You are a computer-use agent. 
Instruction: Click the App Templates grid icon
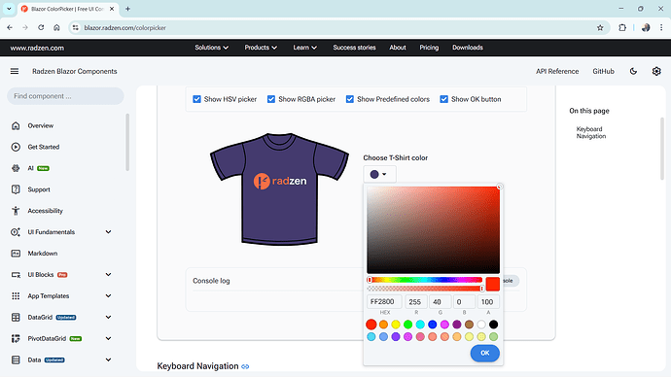tap(16, 295)
